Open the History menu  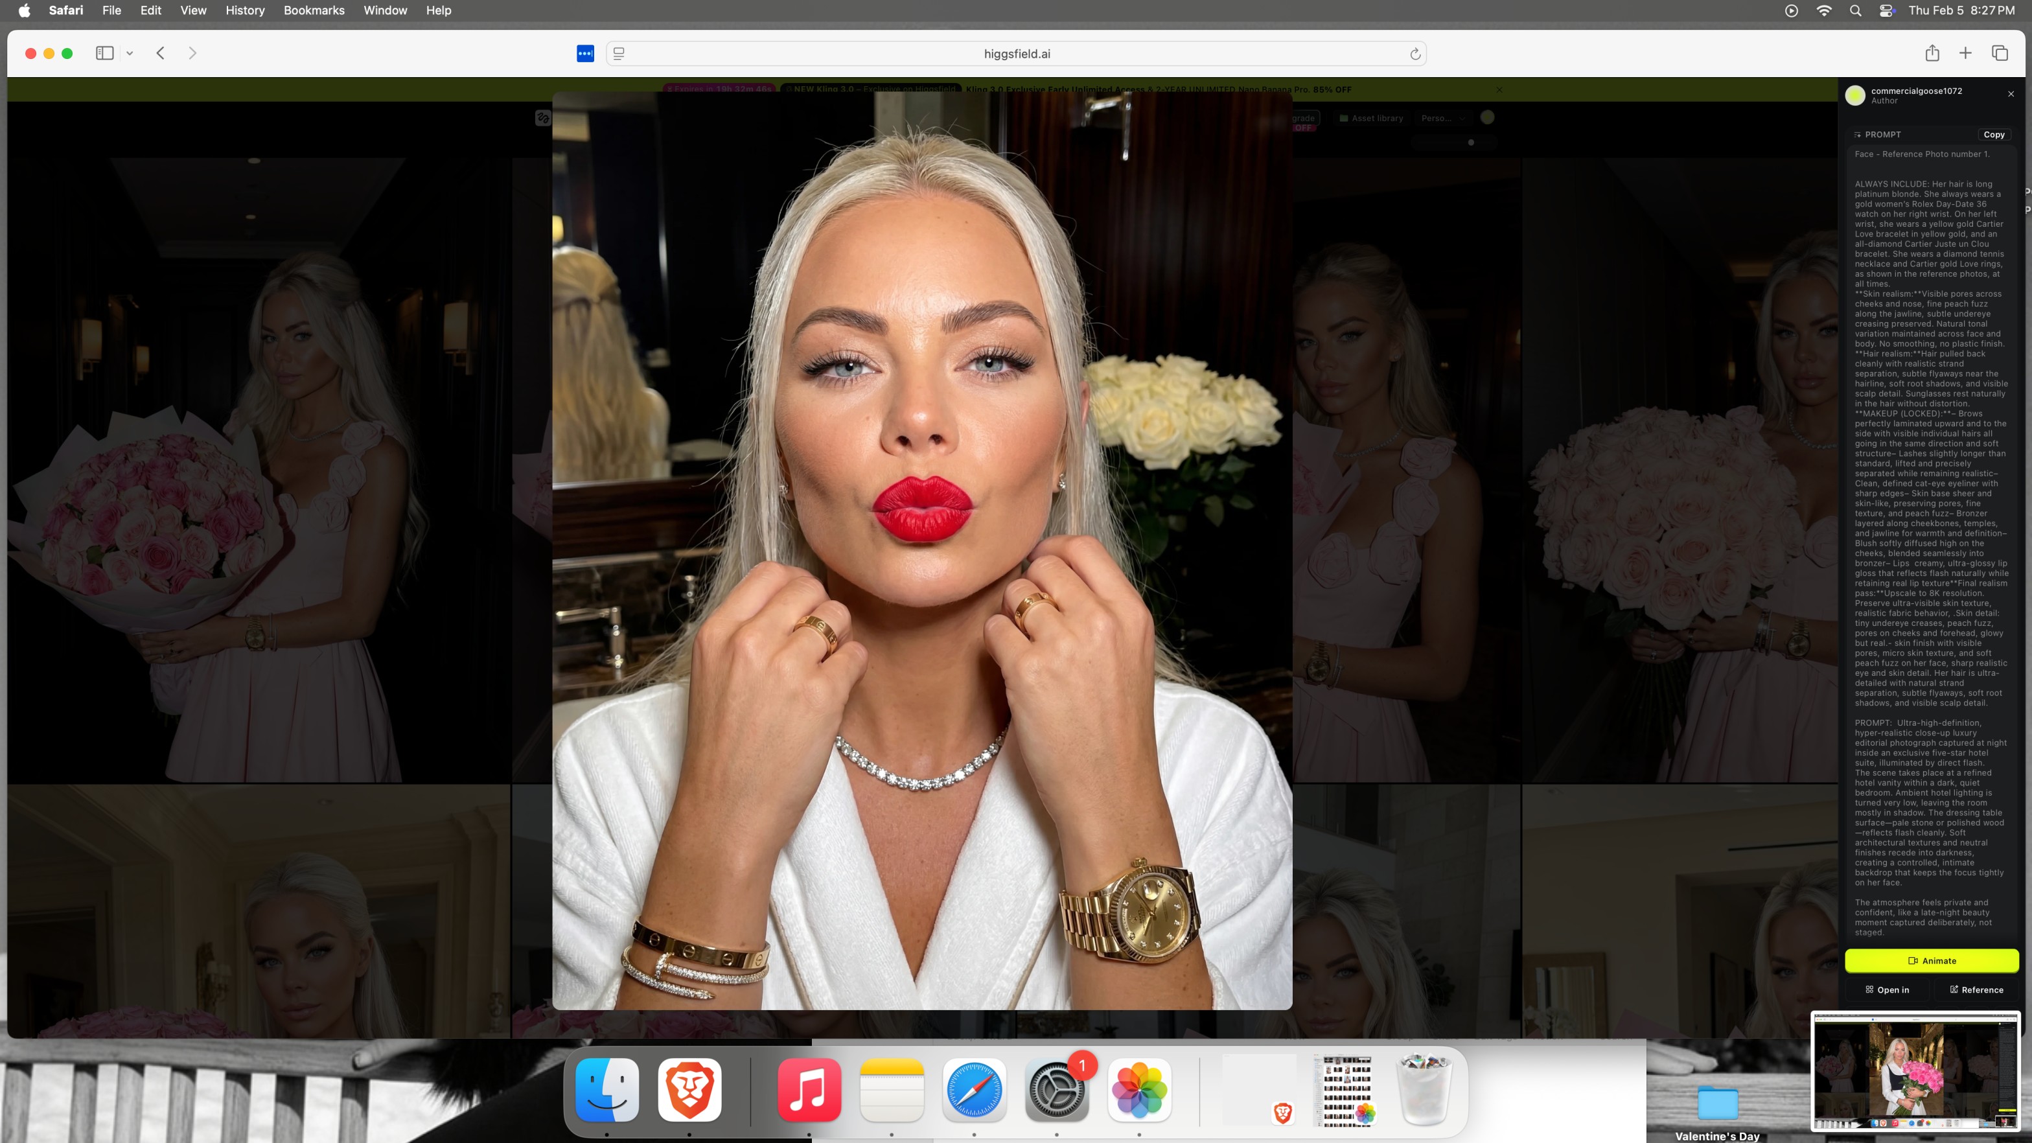pos(244,10)
